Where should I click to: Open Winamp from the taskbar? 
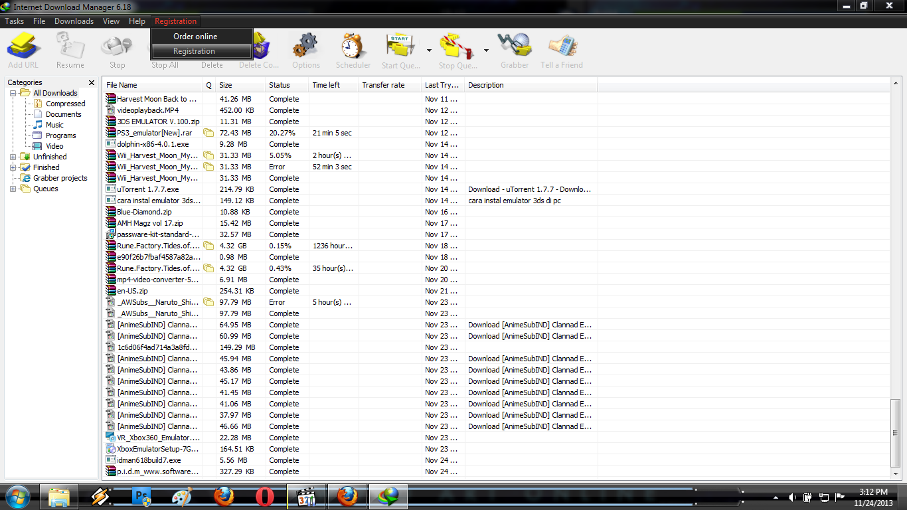(100, 496)
